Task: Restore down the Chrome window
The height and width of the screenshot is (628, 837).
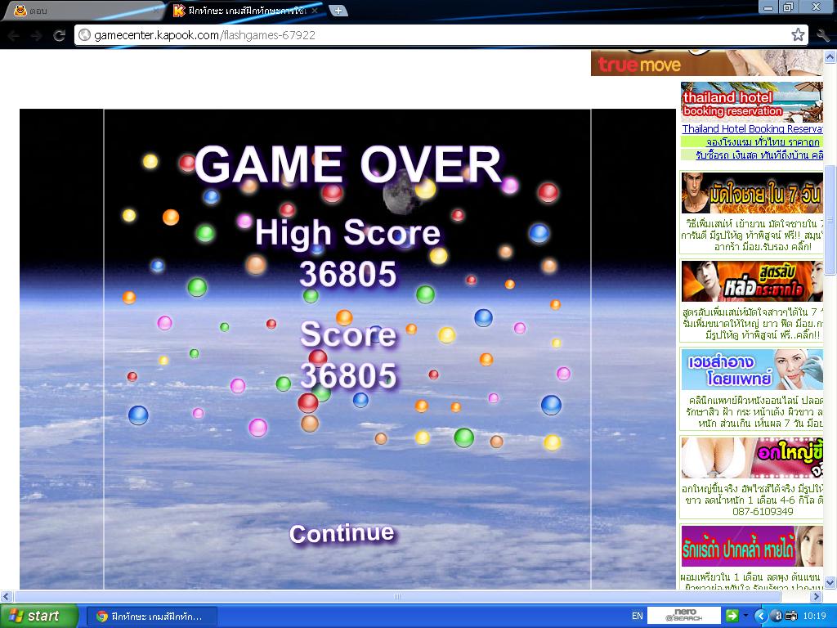Action: [x=788, y=7]
